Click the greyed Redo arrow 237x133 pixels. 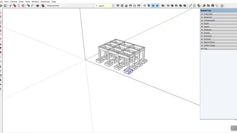(32, 6)
